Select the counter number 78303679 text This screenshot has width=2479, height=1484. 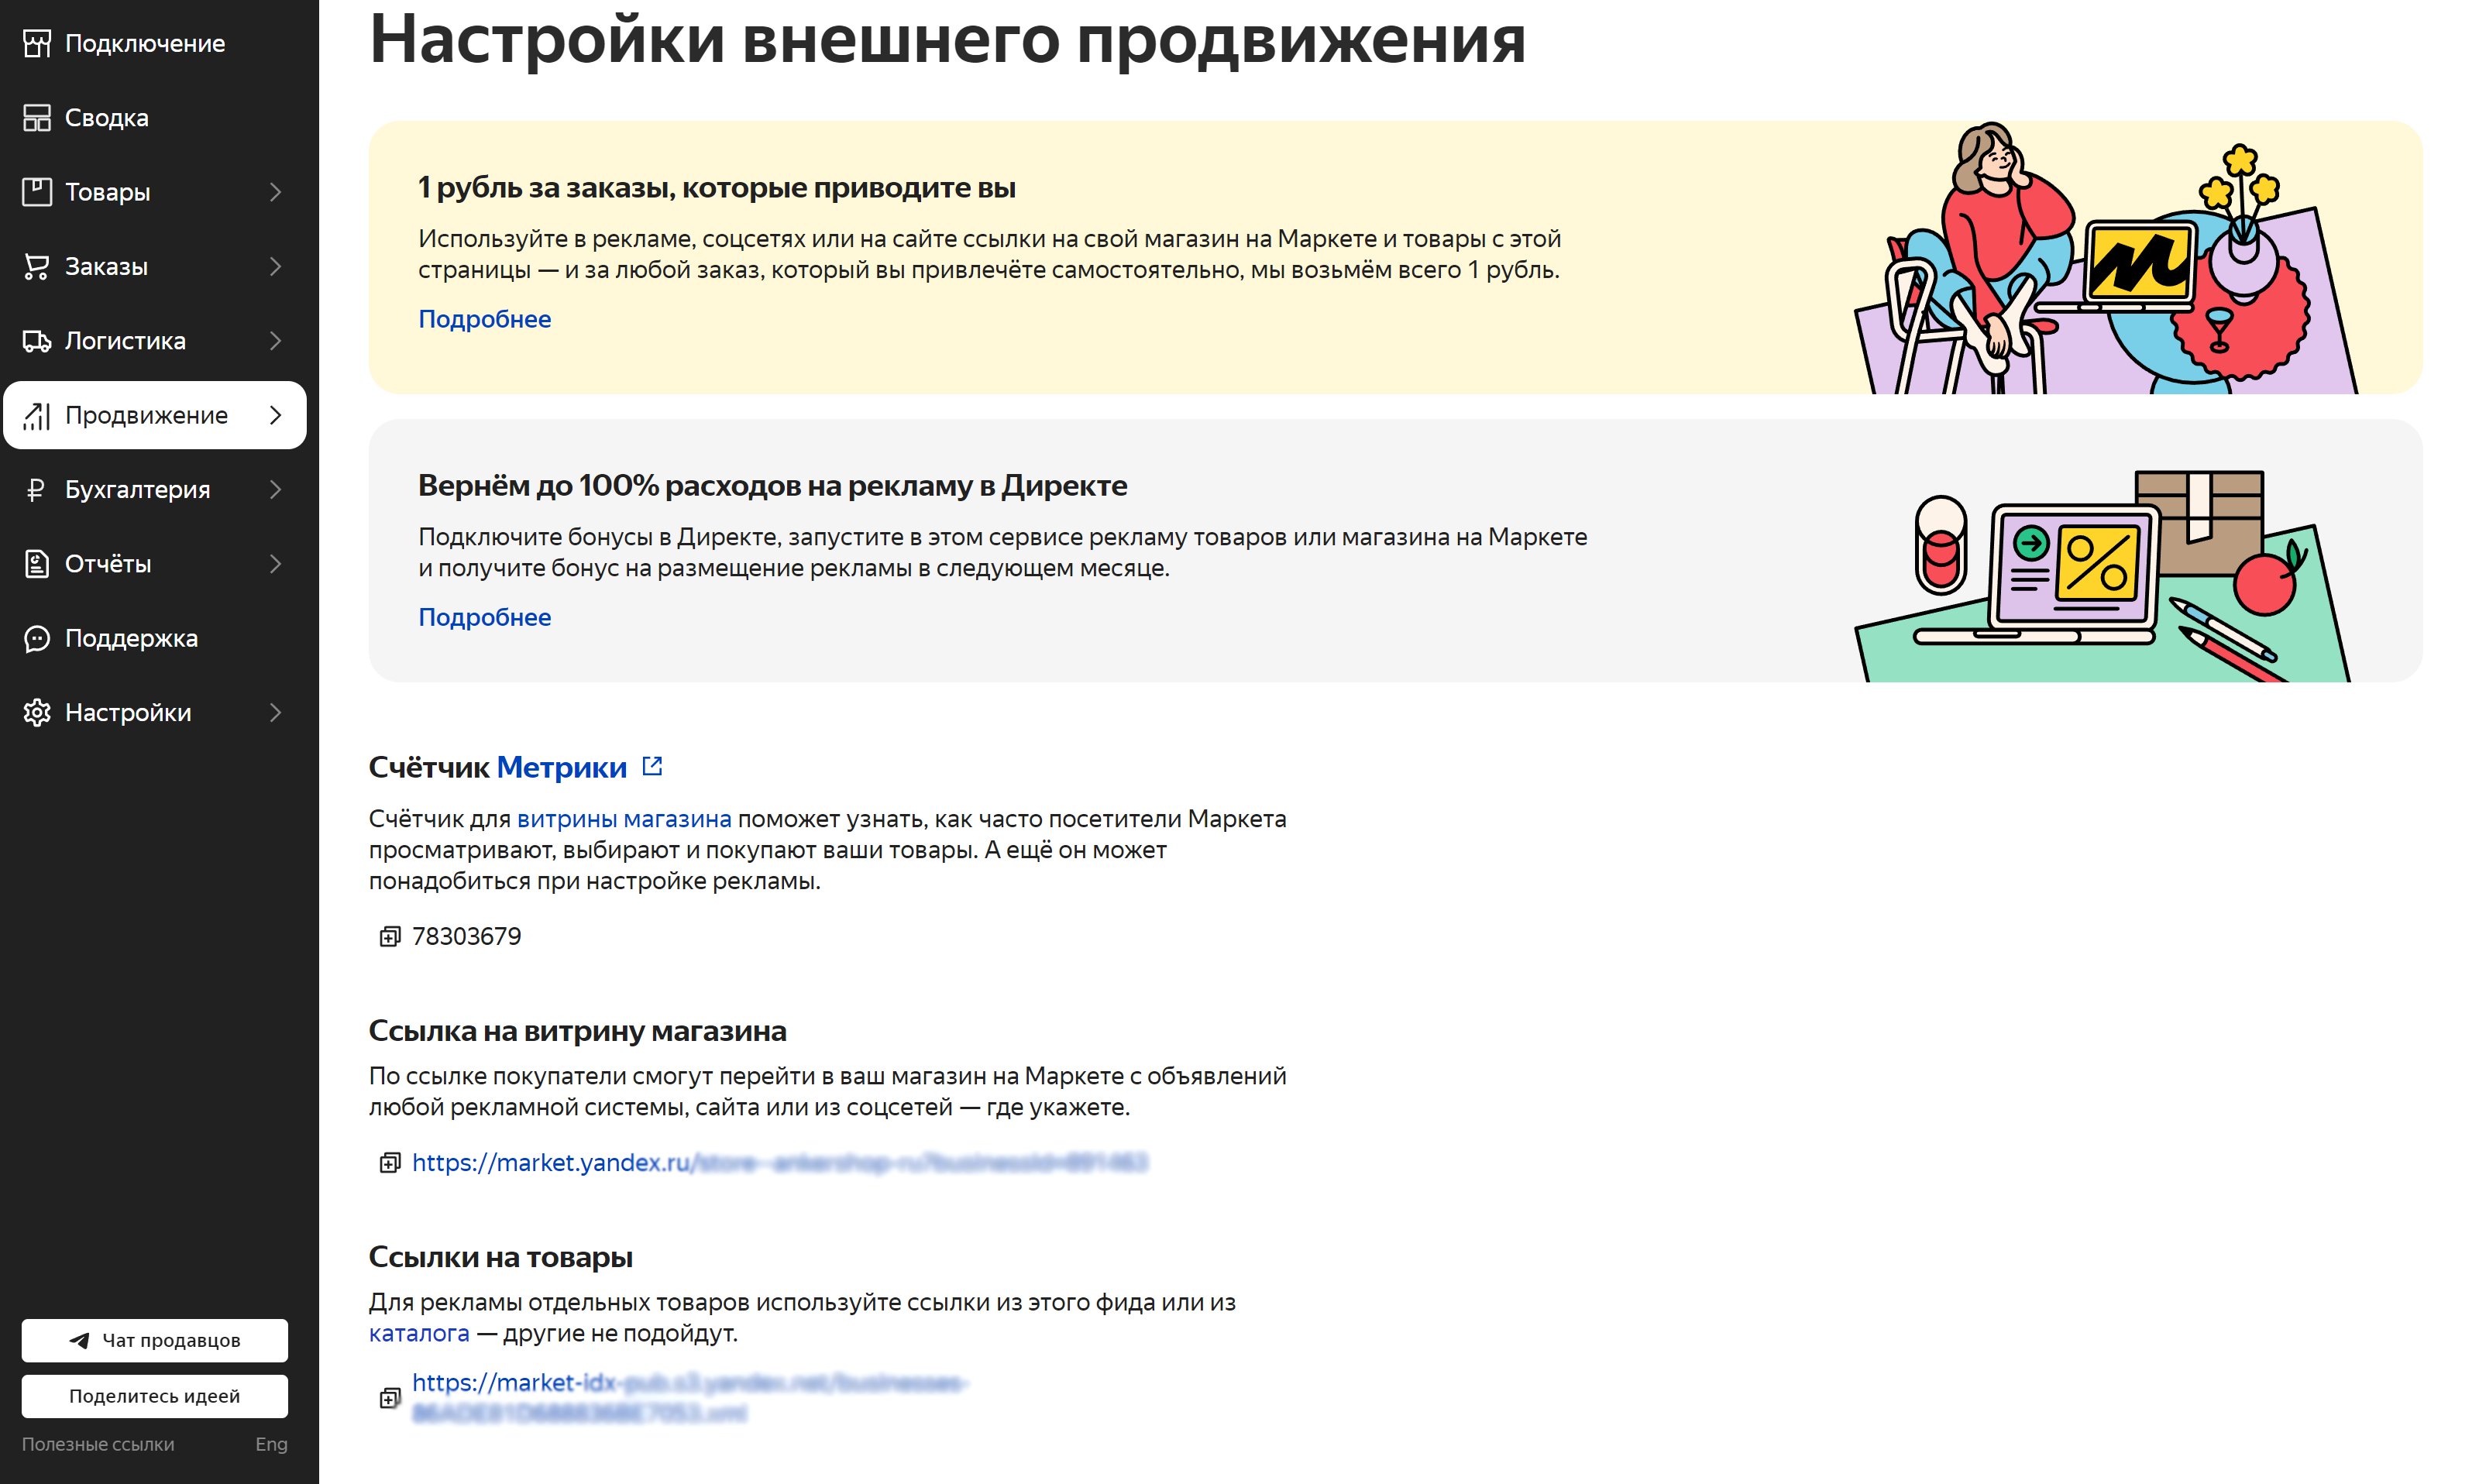pyautogui.click(x=466, y=937)
